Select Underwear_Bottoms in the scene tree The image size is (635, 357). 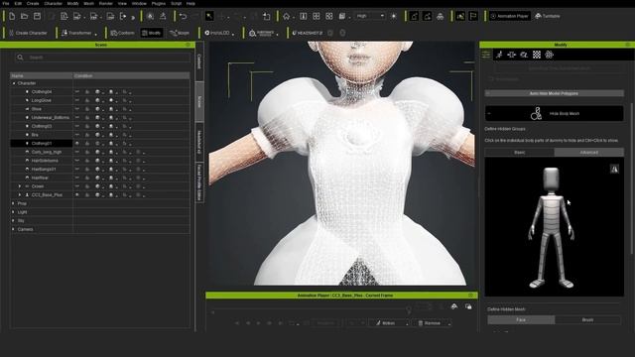point(51,117)
